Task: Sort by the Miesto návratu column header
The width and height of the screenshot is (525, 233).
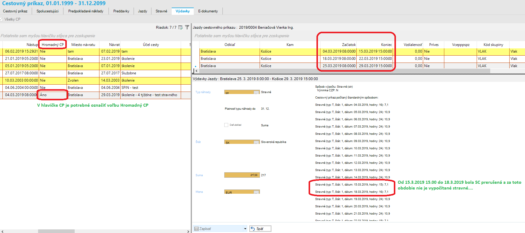Action: (x=83, y=45)
